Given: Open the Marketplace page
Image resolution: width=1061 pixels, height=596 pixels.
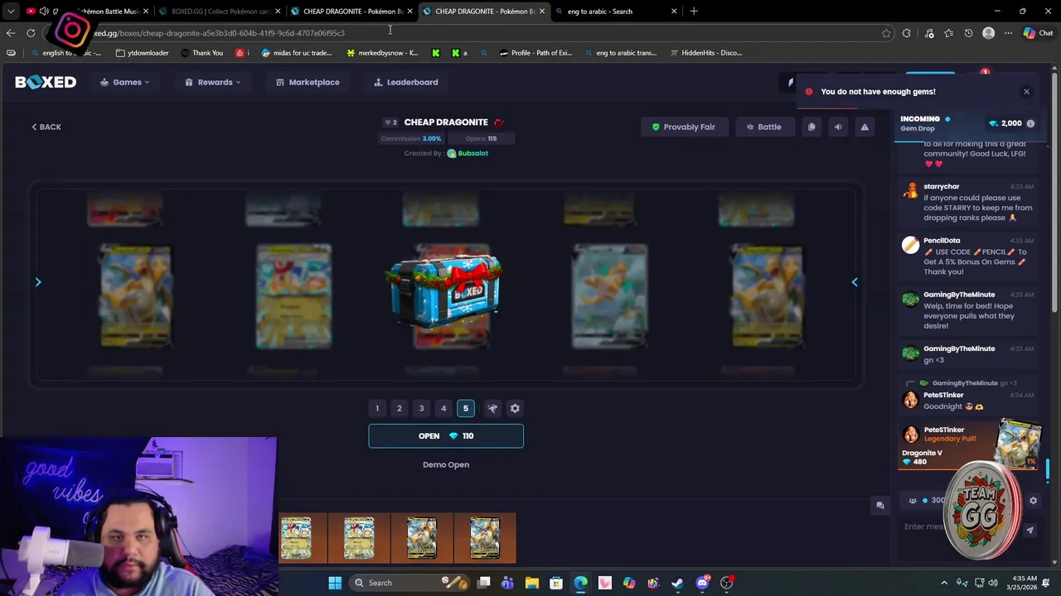Looking at the screenshot, I should 308,82.
